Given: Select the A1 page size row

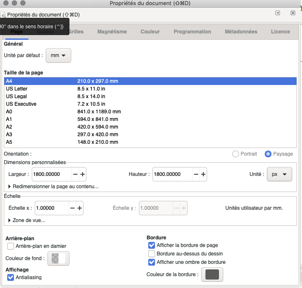Looking at the screenshot, I should tap(150, 119).
